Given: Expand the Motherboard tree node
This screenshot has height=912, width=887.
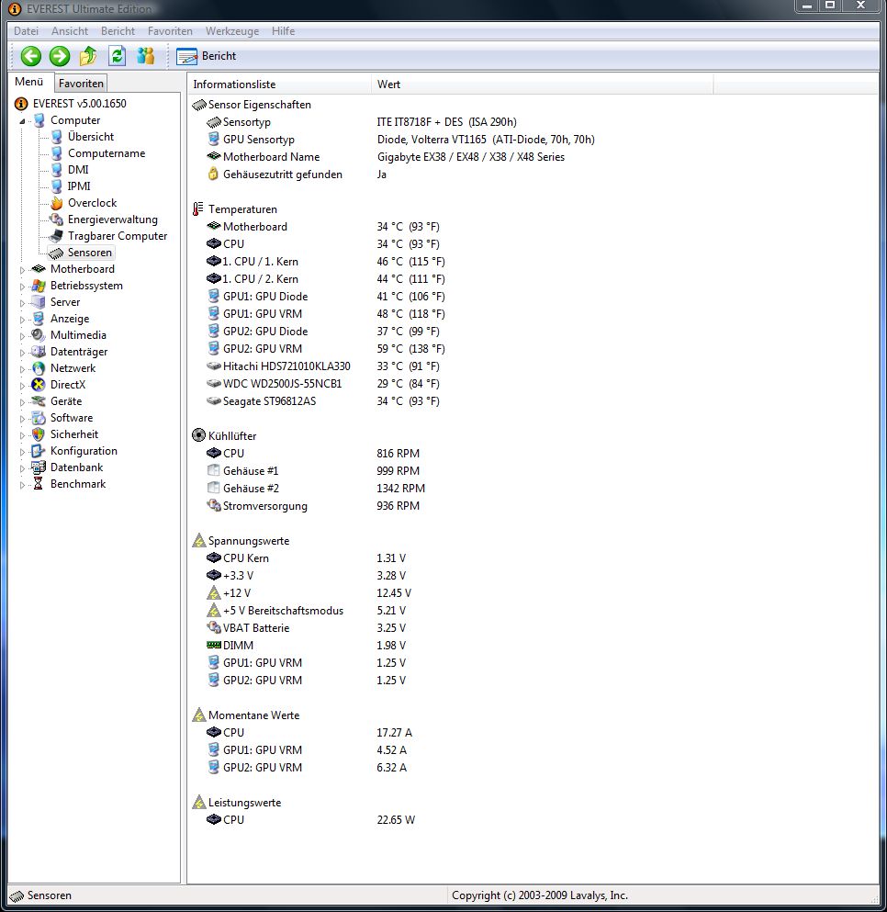Looking at the screenshot, I should click(22, 270).
